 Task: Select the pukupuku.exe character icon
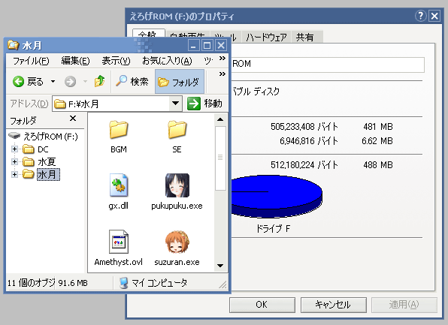(177, 185)
